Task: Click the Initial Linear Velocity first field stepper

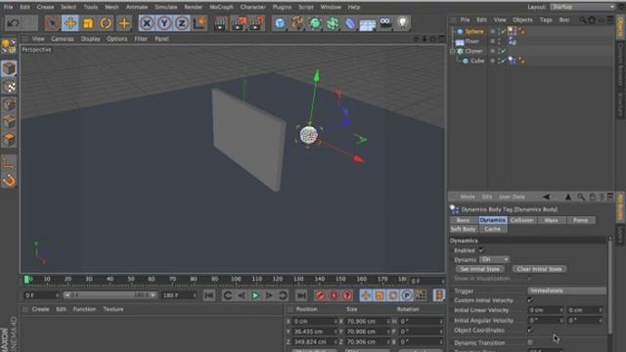Action: point(560,310)
